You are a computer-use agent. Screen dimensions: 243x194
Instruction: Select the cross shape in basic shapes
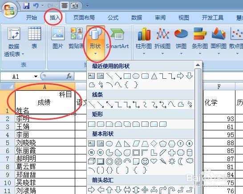pos(172,153)
